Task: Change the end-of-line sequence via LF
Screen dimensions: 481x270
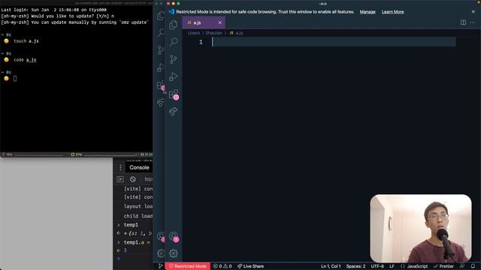Action: click(392, 266)
